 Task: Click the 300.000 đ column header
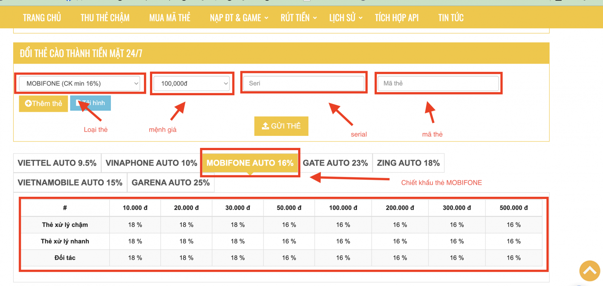point(457,208)
